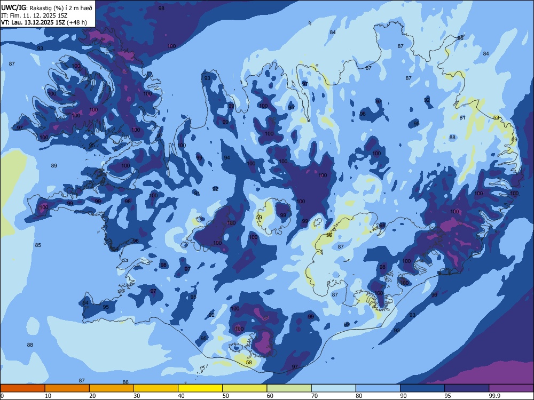Click the value 58 near the south coast
Viewport: 534px width, 400px height.
tap(249, 363)
